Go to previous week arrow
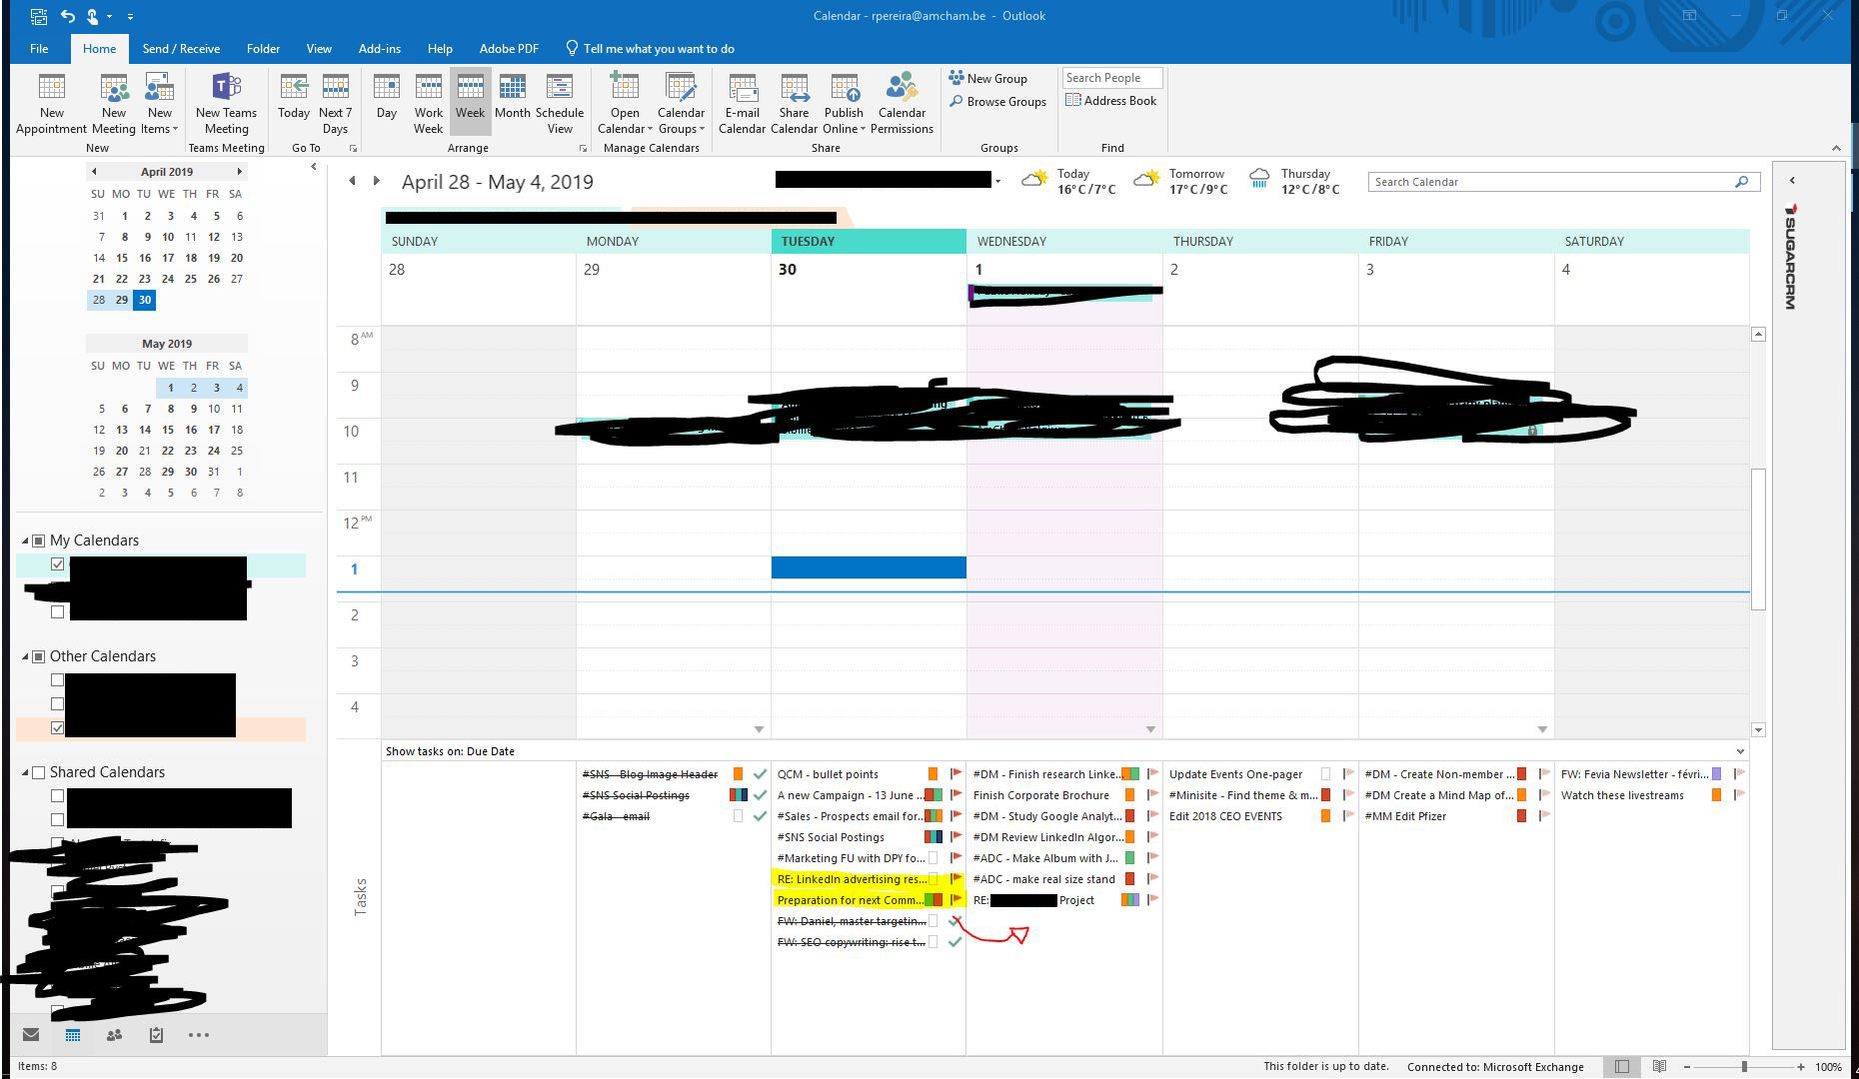 [352, 181]
